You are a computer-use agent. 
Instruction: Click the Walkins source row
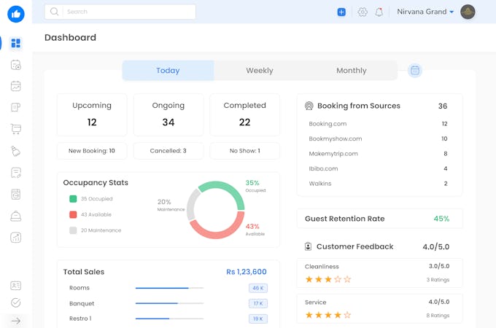pos(379,184)
